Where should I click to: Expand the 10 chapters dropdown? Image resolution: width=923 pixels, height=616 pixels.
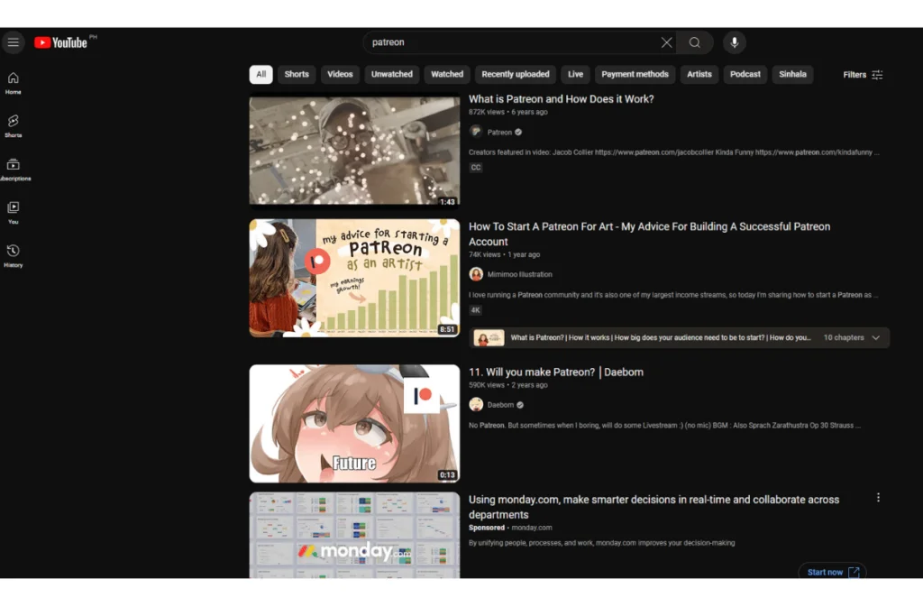pyautogui.click(x=851, y=338)
